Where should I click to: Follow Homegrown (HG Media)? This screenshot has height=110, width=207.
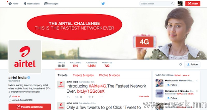[x=172, y=98]
